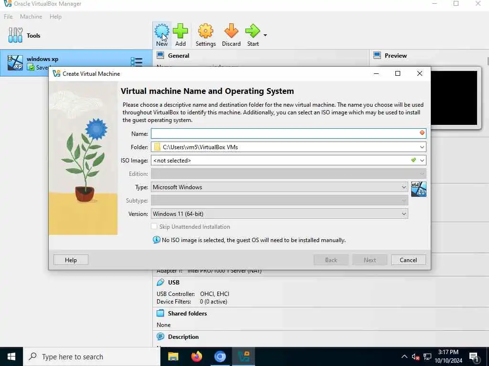489x366 pixels.
Task: Expand the Folder dropdown
Action: (x=422, y=147)
